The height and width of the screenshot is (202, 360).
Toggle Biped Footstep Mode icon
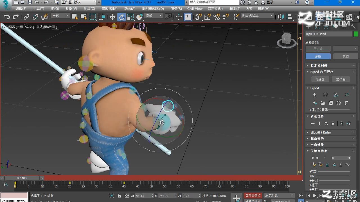click(x=325, y=95)
